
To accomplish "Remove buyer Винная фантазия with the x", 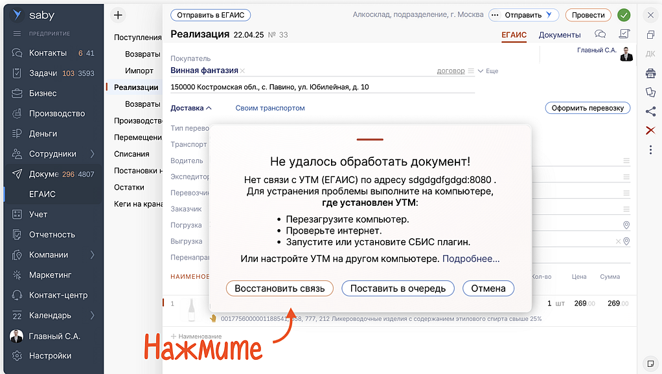I will coord(243,71).
